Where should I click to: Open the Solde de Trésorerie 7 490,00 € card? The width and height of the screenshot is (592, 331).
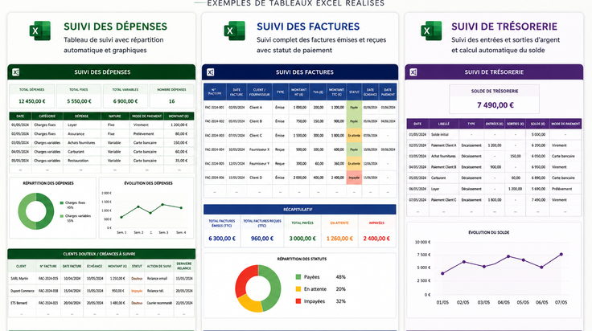pos(494,99)
